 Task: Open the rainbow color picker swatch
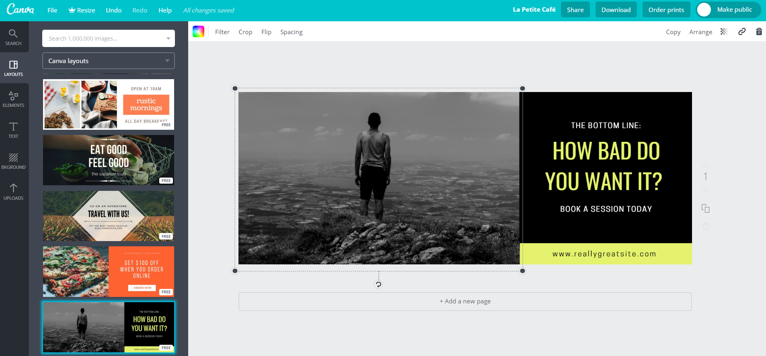(198, 32)
